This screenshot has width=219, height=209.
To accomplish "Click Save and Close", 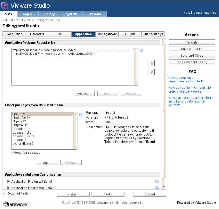I will 192,55.
